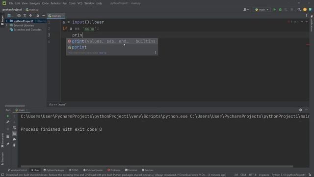Open the user account icon menu
The width and height of the screenshot is (314, 177).
point(246,10)
